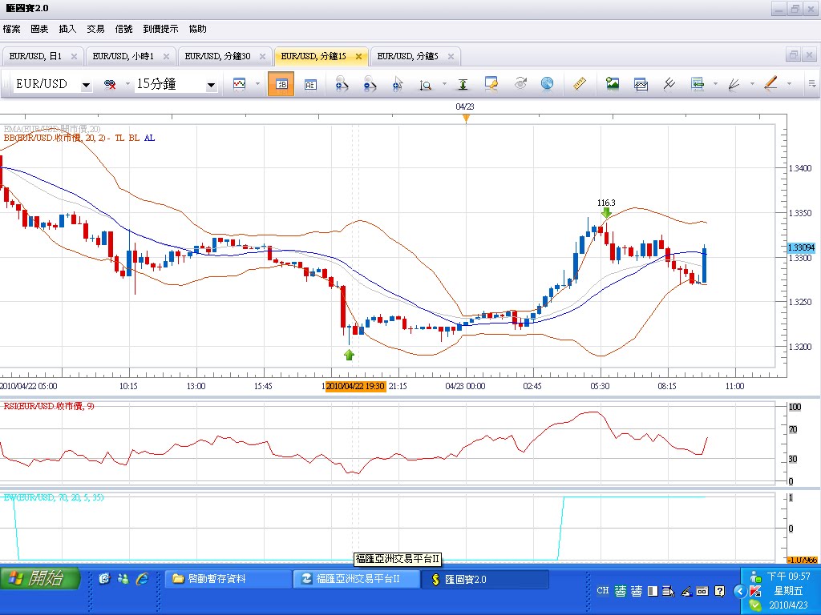Click the zoom in magnifier icon
Viewport: 821px width, 615px height.
click(342, 83)
